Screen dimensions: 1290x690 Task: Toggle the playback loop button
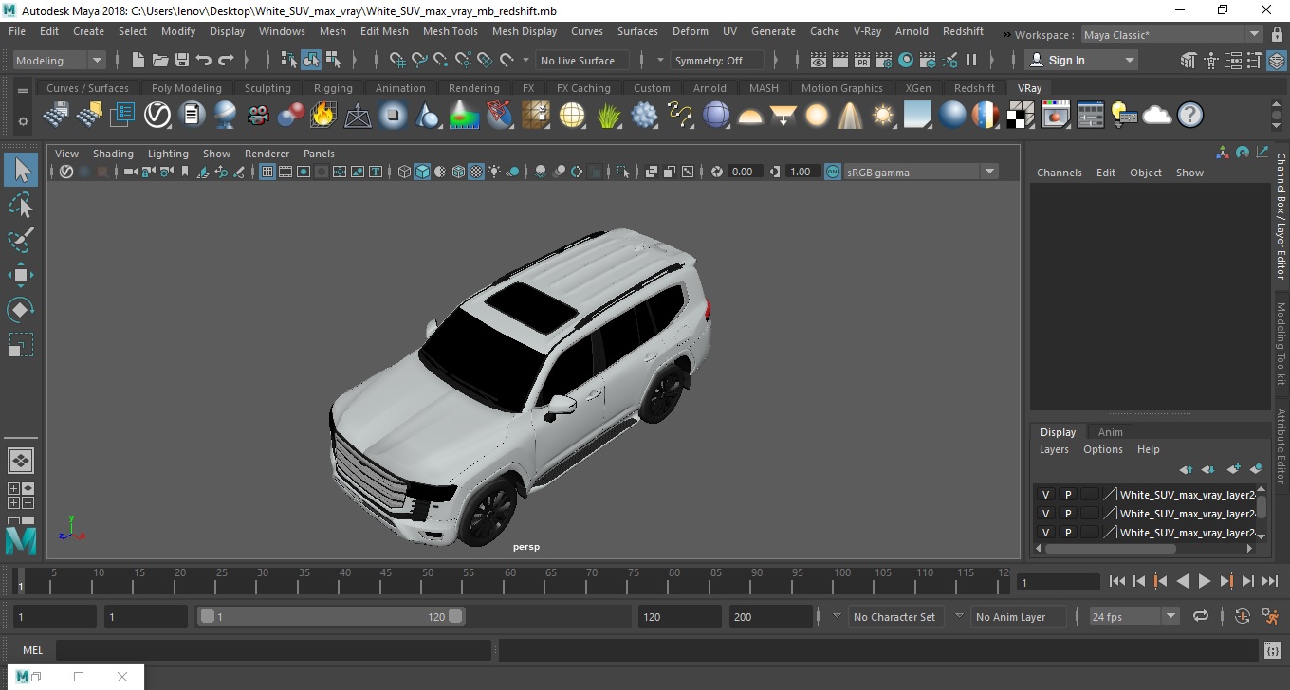1201,616
